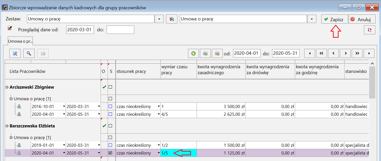Click the add-period icon beside green plus
This screenshot has width=381, height=161.
[205, 53]
